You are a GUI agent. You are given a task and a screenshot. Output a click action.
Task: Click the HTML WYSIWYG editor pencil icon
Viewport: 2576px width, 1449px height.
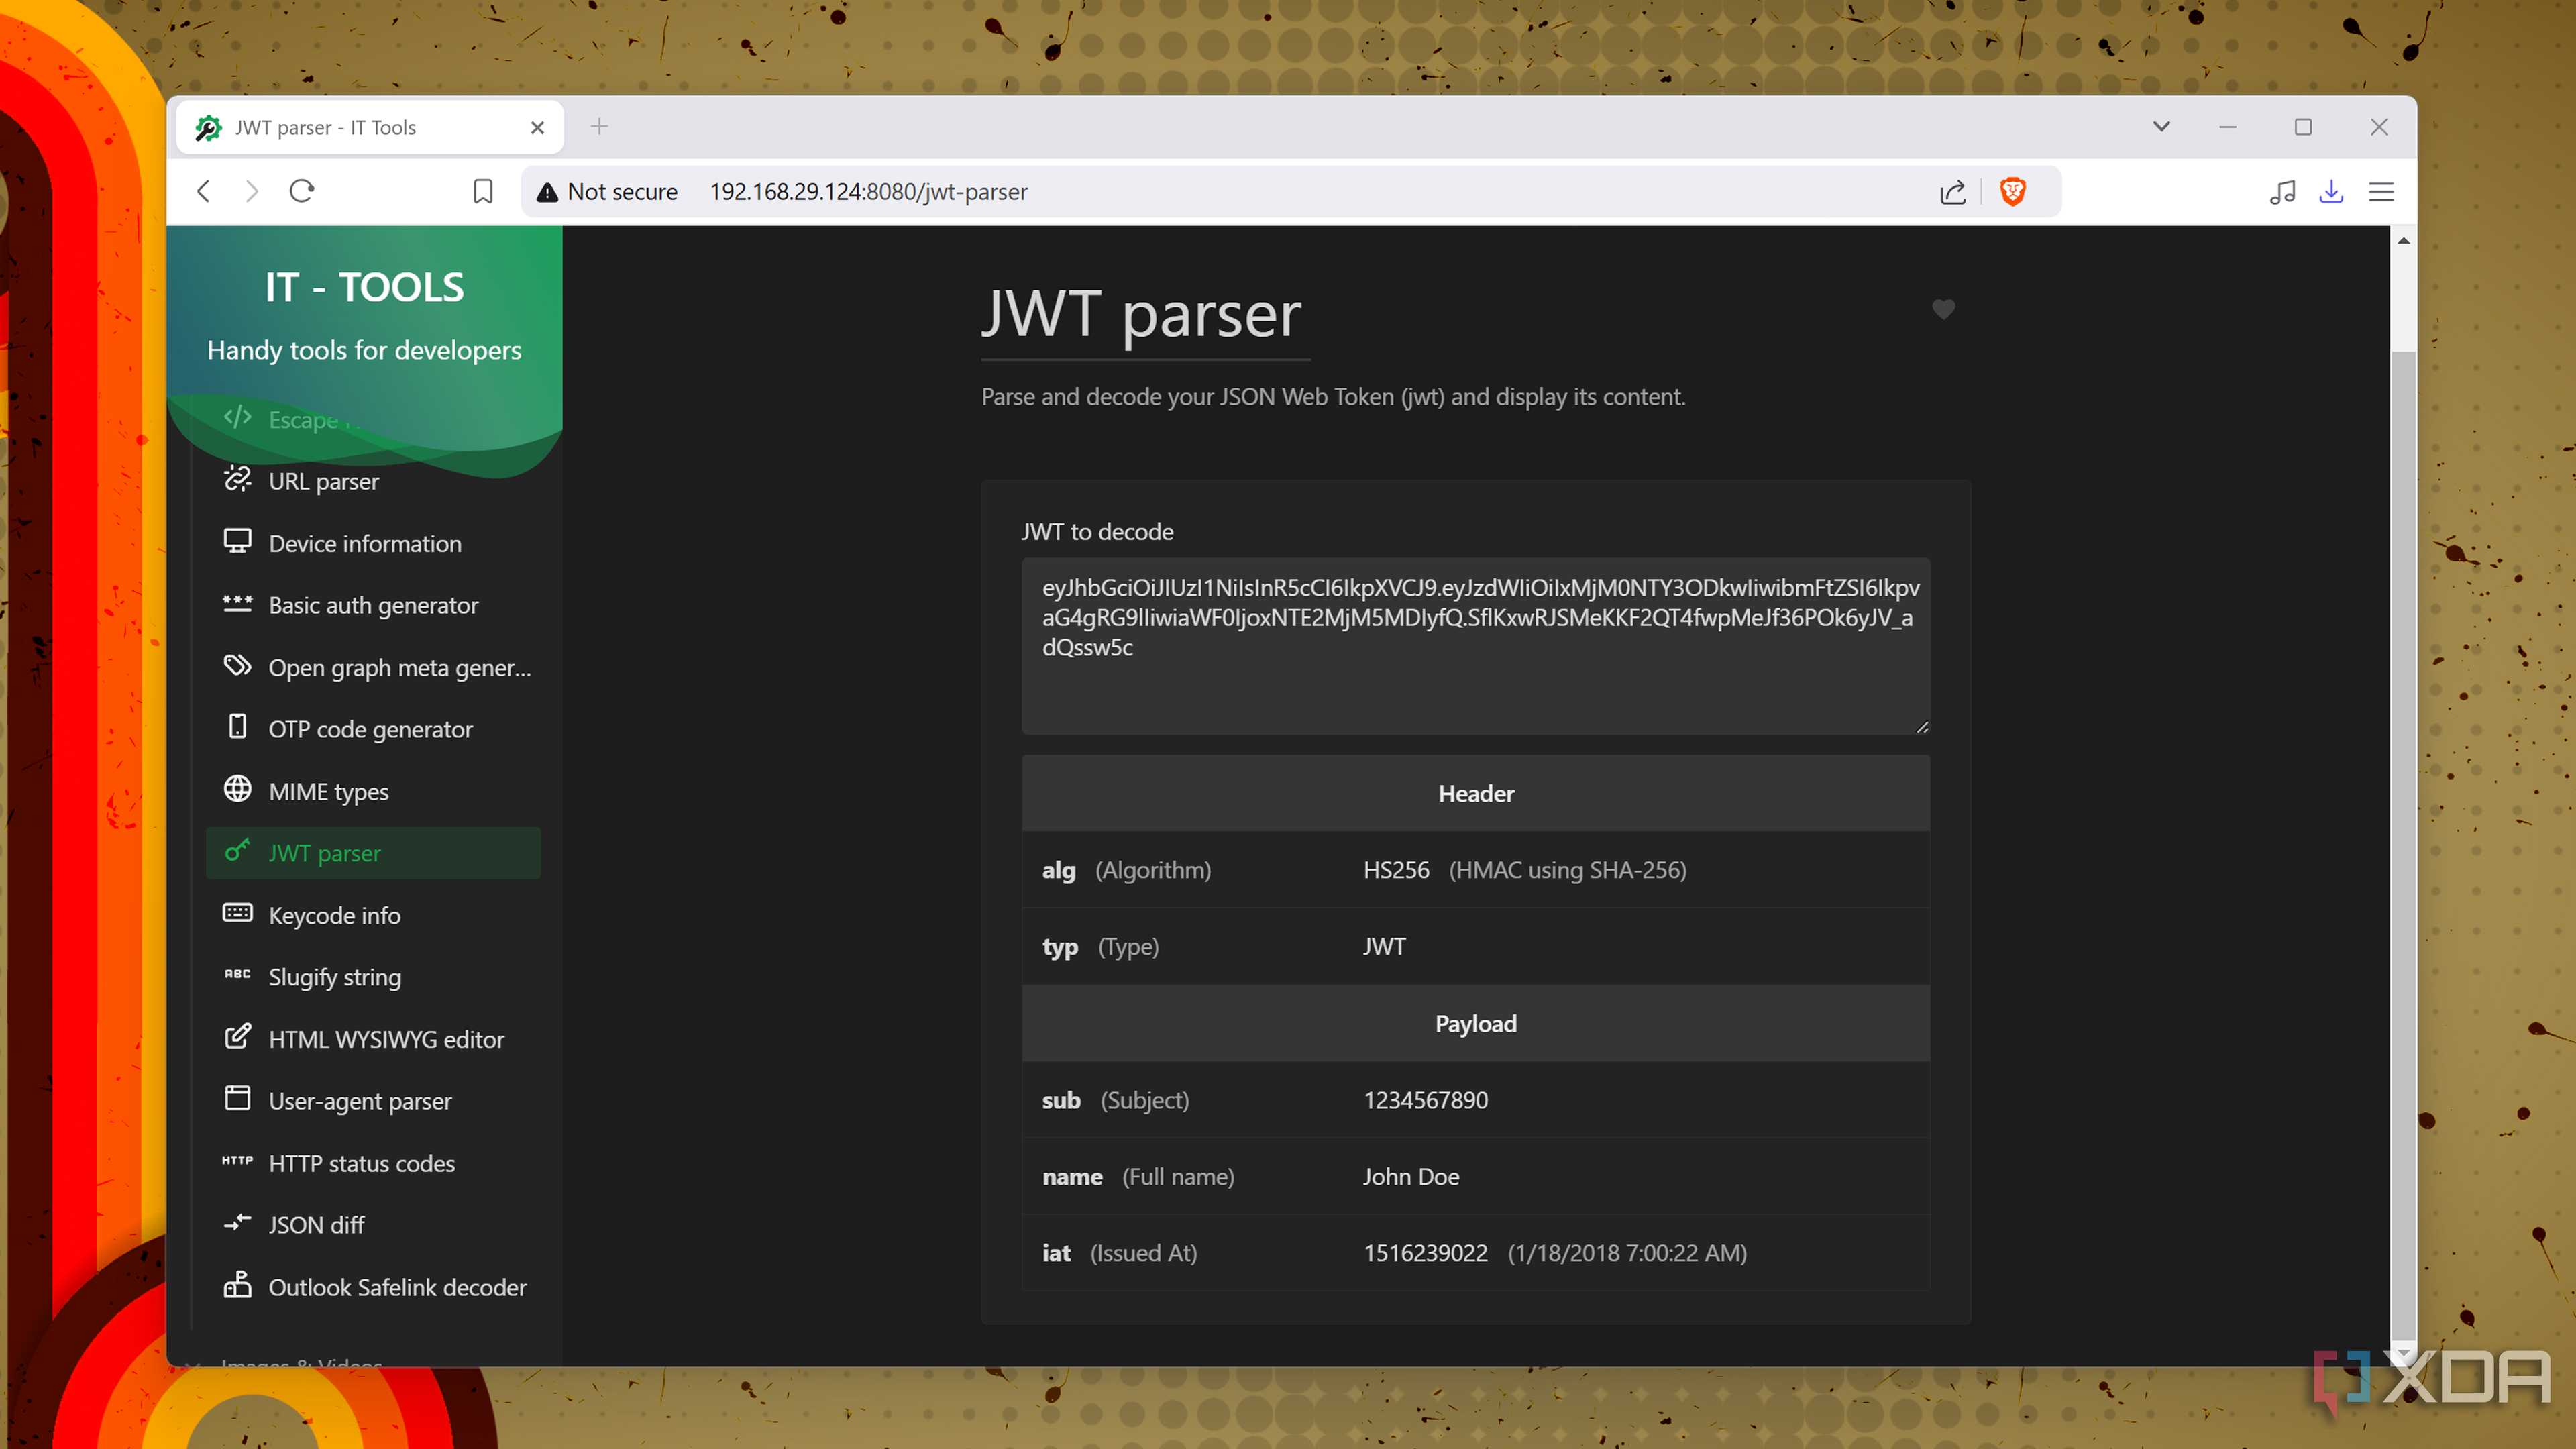click(237, 1037)
